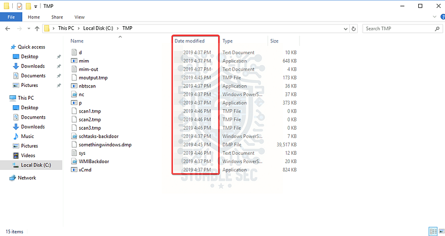Select the sys text document icon

(74, 153)
